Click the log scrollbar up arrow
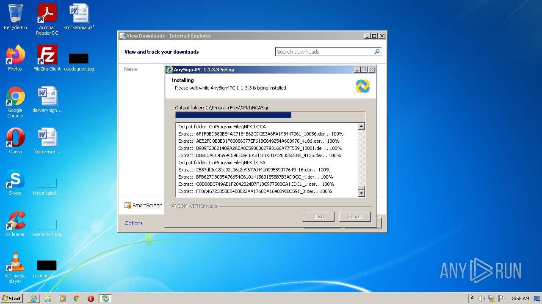Viewport: 542px width, 304px height. (361, 126)
